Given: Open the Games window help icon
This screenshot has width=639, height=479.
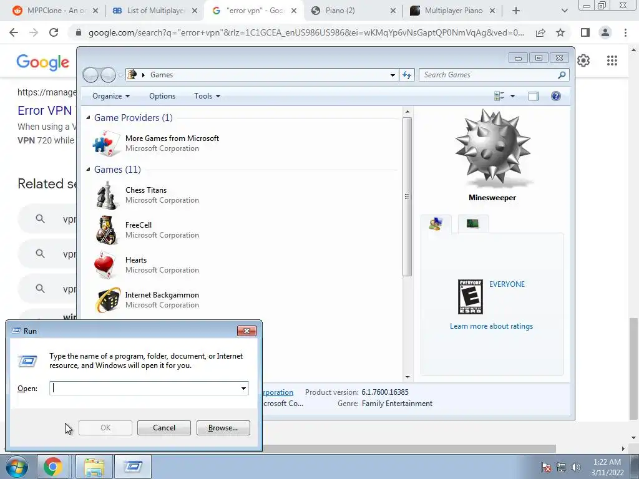Looking at the screenshot, I should tap(556, 96).
